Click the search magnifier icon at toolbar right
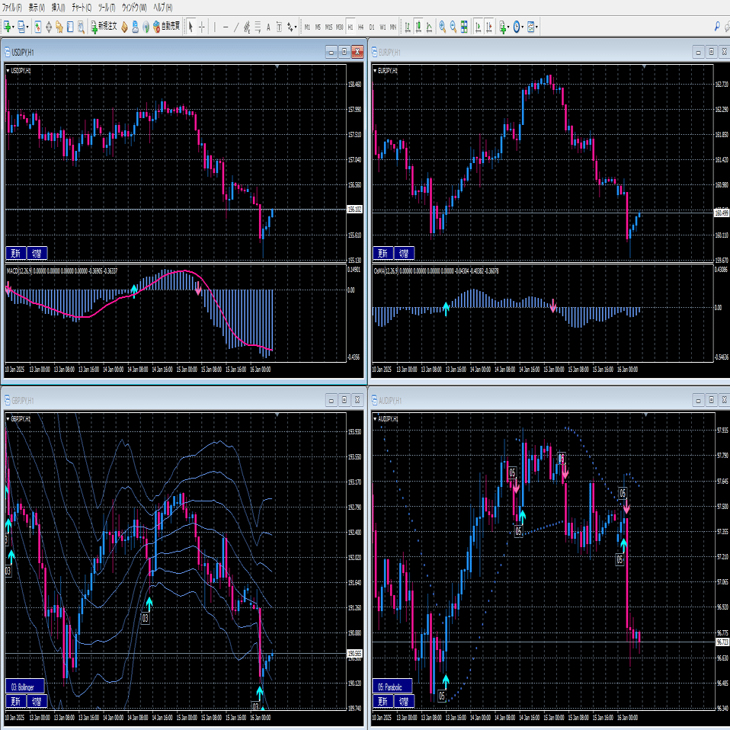Image resolution: width=730 pixels, height=730 pixels. point(717,27)
